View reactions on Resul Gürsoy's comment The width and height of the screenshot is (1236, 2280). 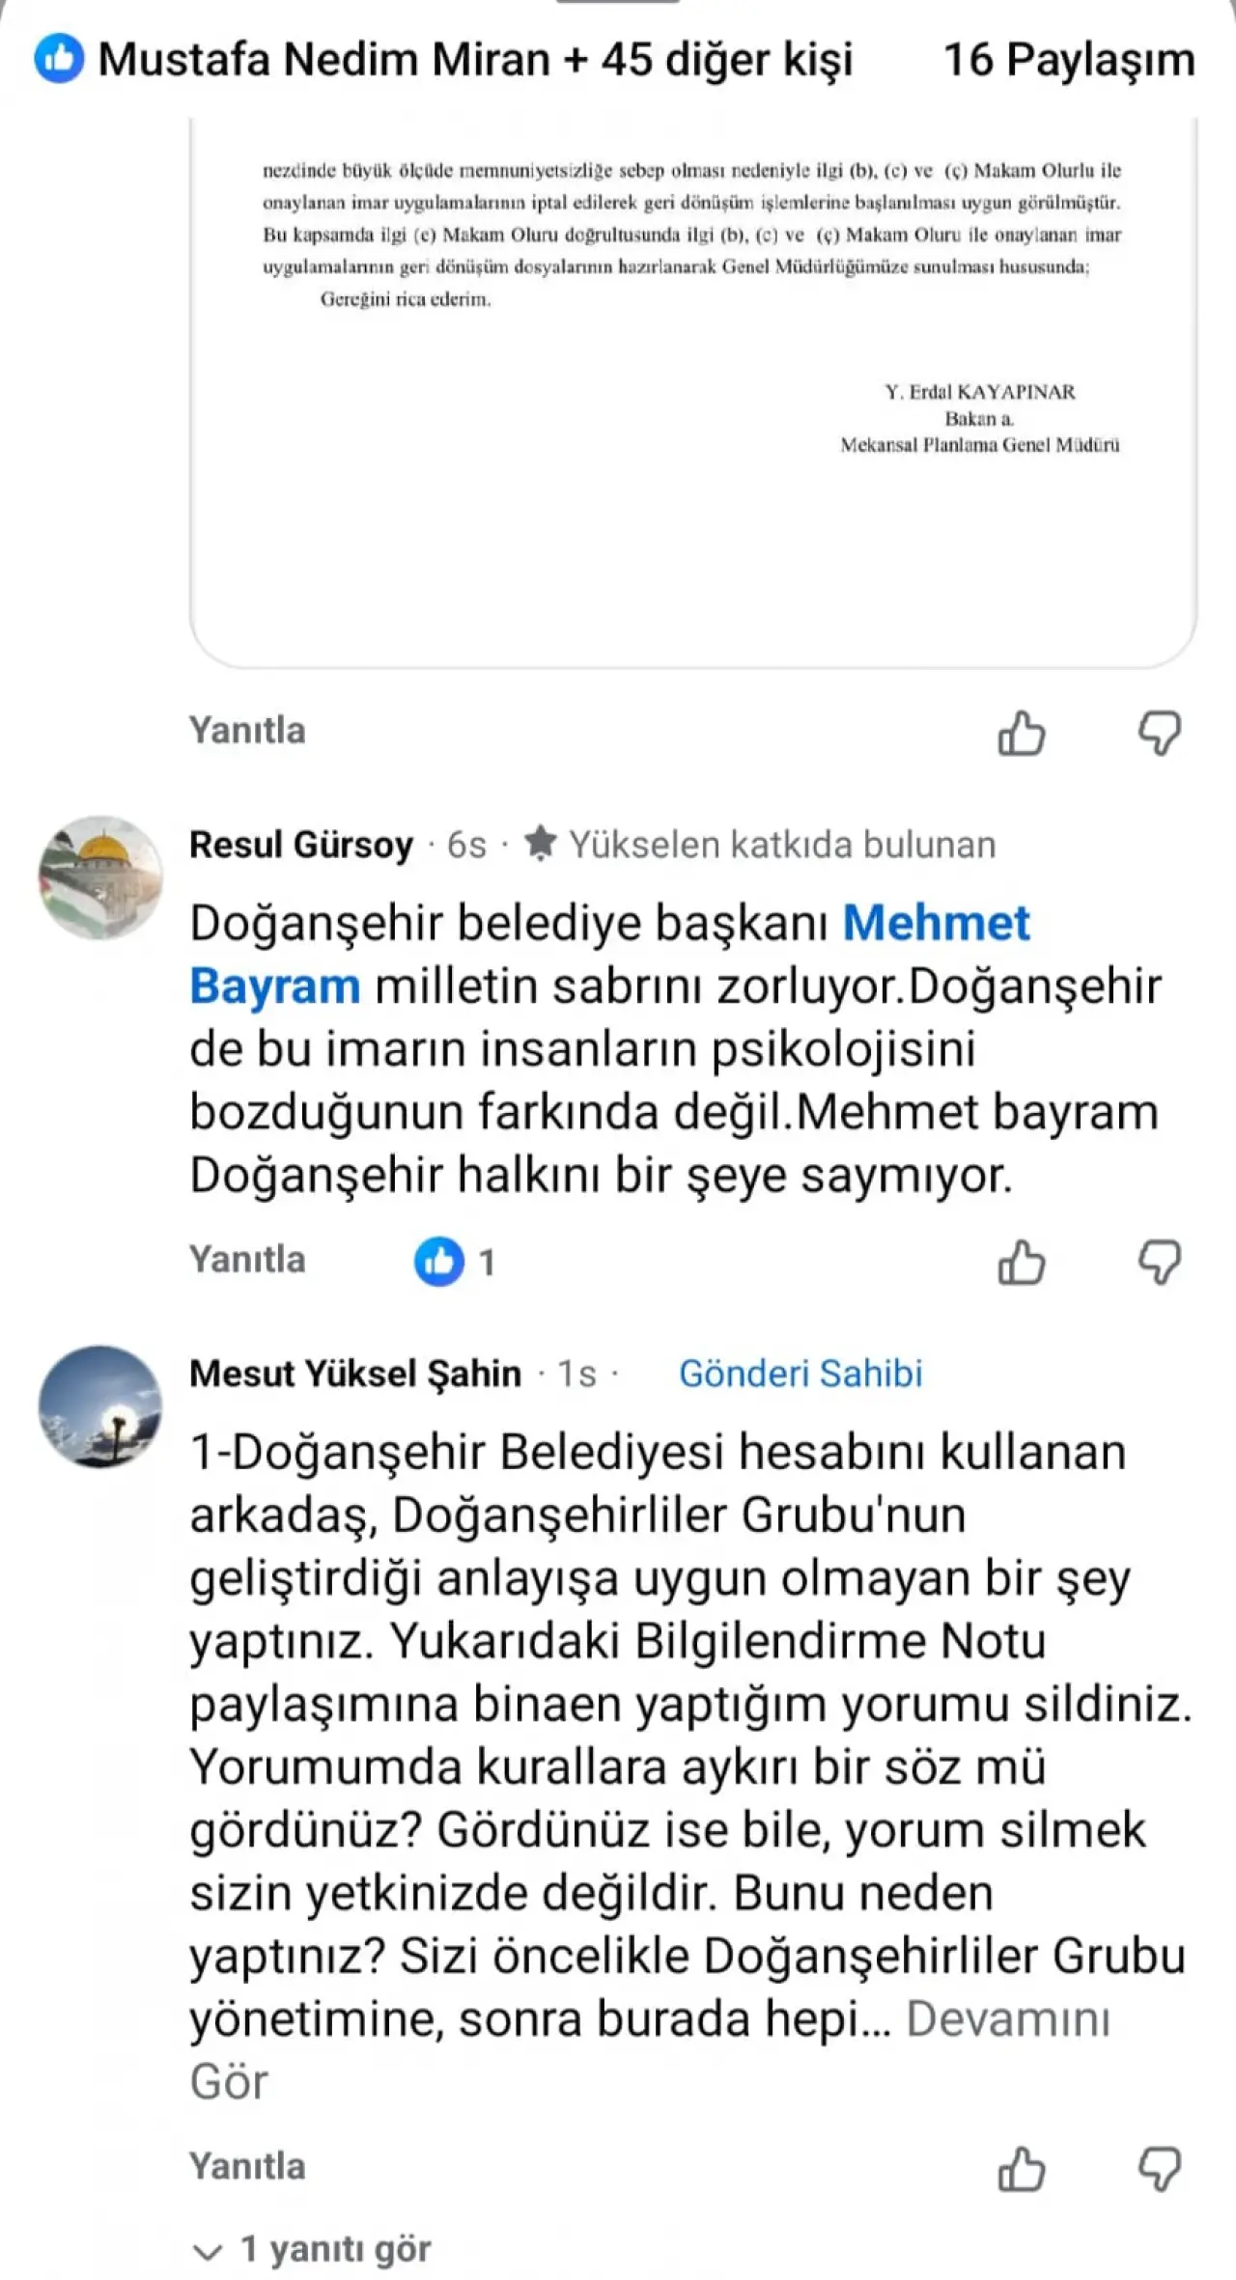(455, 1262)
